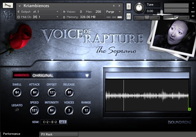Toggle the Legato switch
The width and height of the screenshot is (196, 137).
[x=17, y=110]
